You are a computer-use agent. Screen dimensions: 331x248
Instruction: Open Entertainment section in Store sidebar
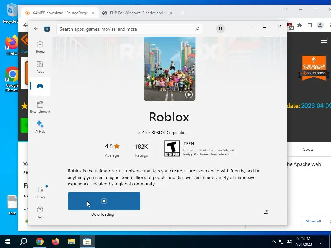[x=40, y=107]
